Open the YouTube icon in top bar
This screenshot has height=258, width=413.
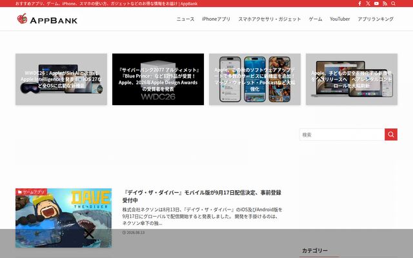tap(376, 3)
